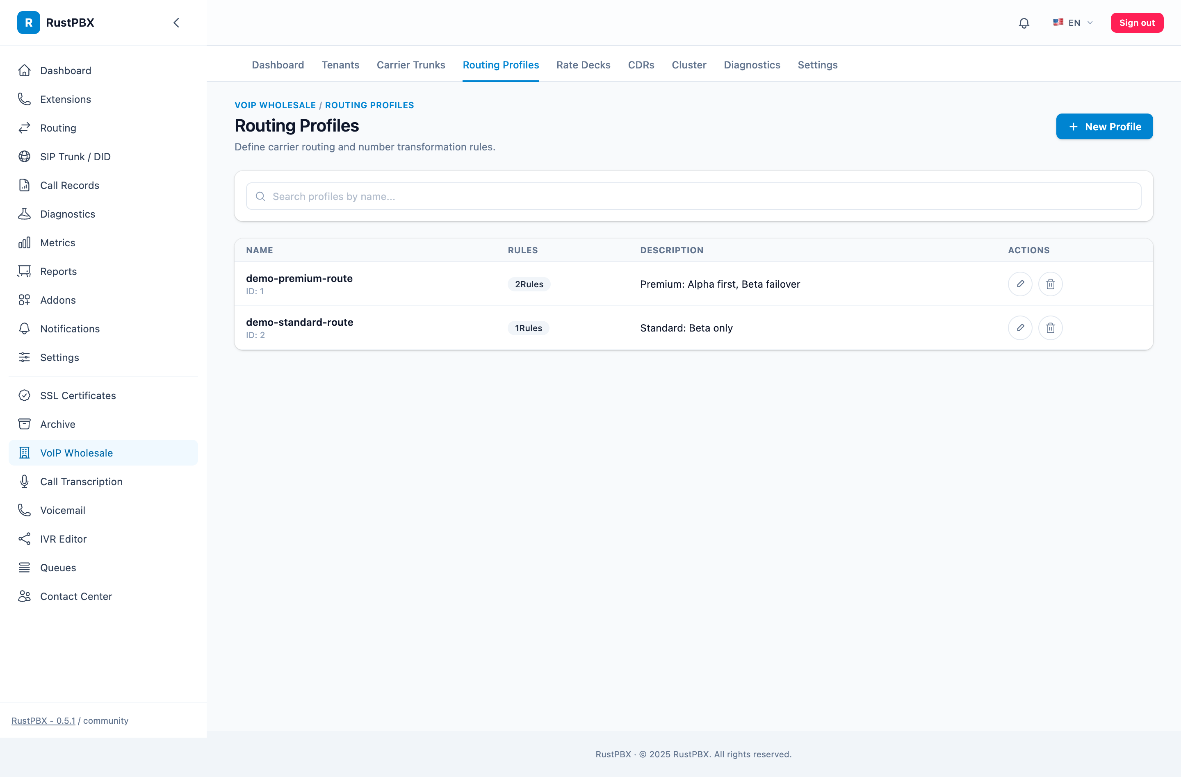Expand the EN language dropdown
The image size is (1181, 777).
(x=1073, y=23)
